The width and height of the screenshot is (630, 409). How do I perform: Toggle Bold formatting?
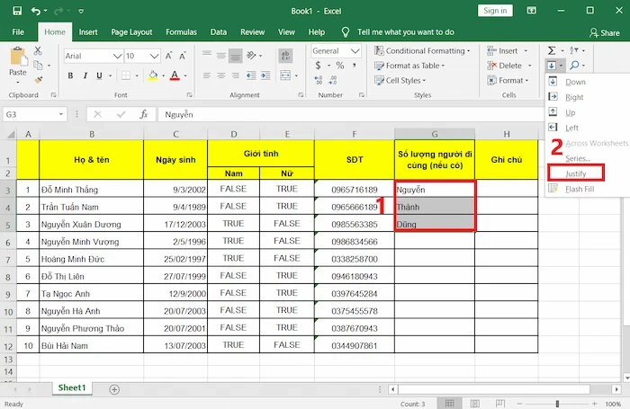70,76
